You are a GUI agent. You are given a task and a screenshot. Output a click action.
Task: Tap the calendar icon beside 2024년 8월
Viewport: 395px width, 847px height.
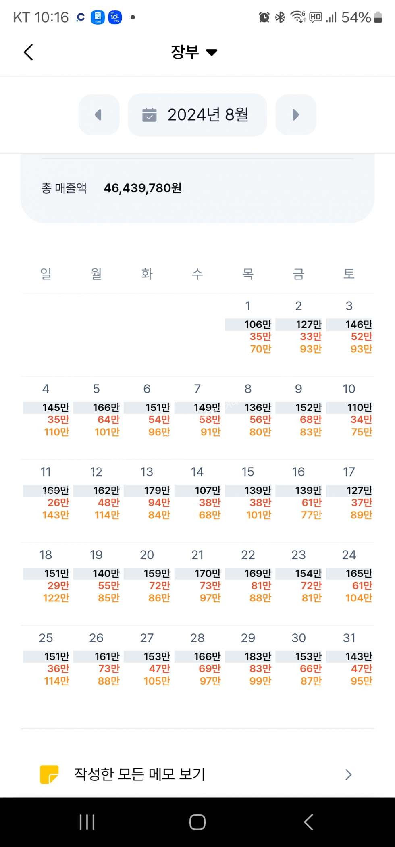click(150, 115)
